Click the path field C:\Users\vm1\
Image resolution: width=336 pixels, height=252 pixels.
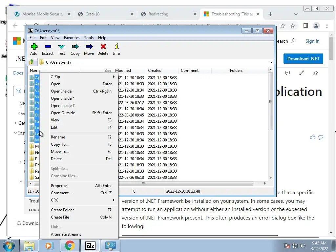click(x=153, y=62)
